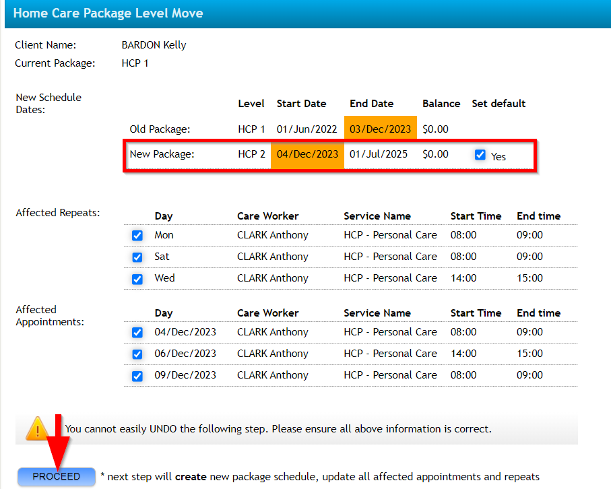Deselect the Sat repeat checkbox
Image resolution: width=611 pixels, height=489 pixels.
tap(137, 257)
